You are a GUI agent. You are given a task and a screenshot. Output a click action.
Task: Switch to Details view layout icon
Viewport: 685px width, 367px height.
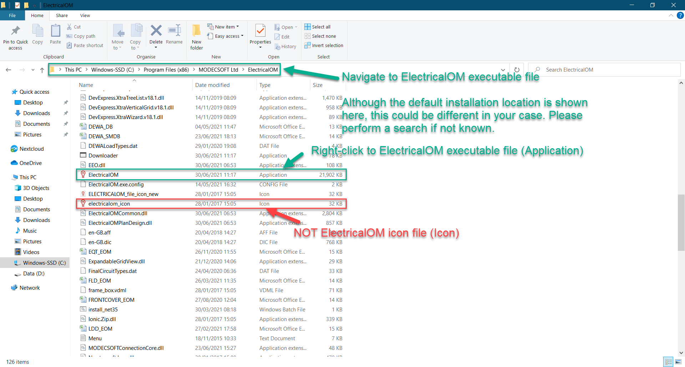[x=669, y=362]
